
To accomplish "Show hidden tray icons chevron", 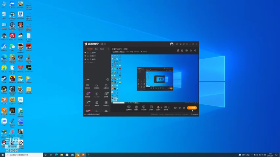I will click(252, 155).
